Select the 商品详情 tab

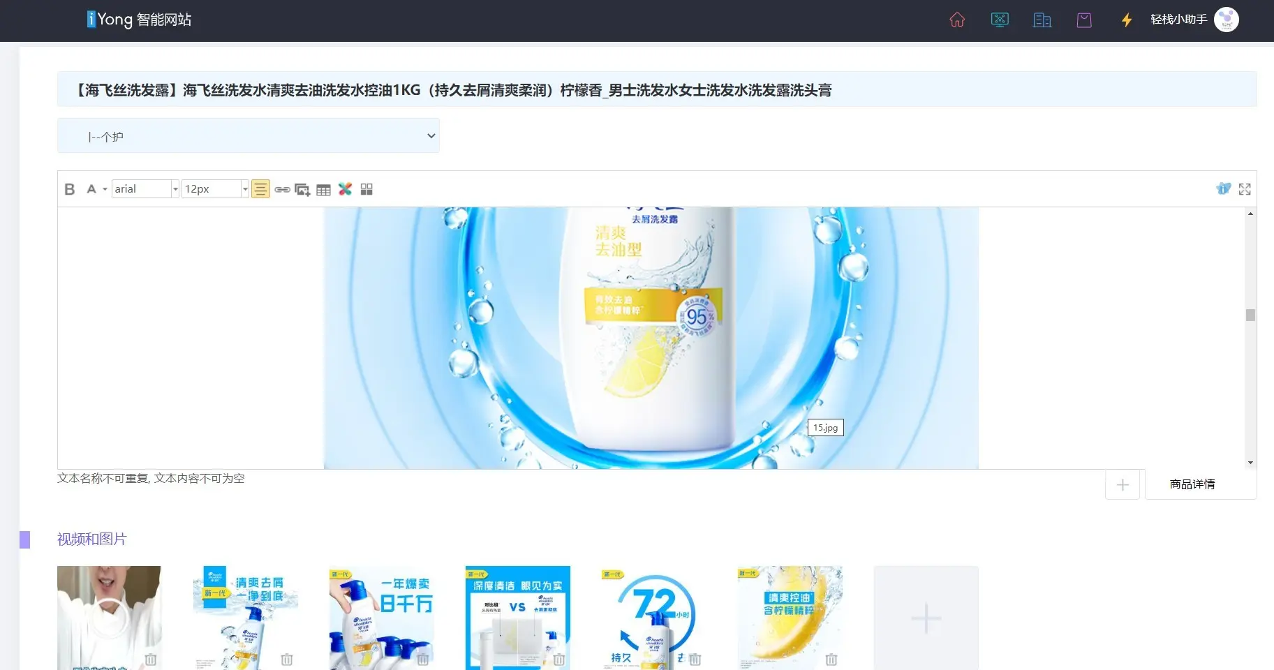point(1192,484)
